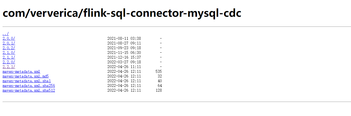The image size is (351, 116).
Task: Click the 128 file size value
Action: pyautogui.click(x=159, y=90)
